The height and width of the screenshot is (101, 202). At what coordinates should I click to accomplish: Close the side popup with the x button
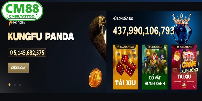(198, 53)
